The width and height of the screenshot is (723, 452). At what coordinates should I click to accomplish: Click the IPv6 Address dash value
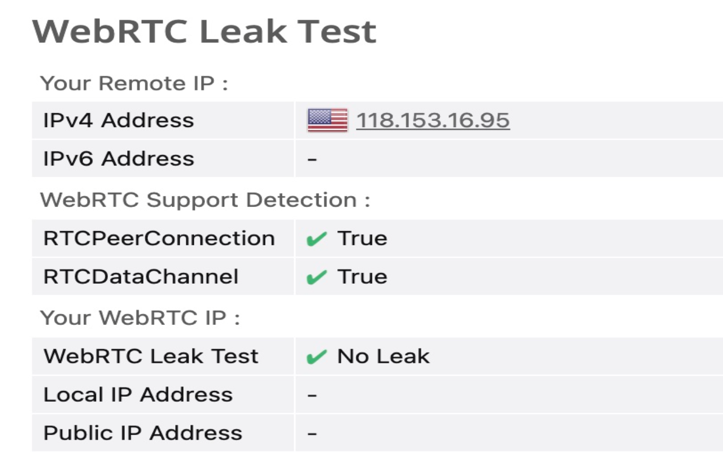(x=312, y=159)
